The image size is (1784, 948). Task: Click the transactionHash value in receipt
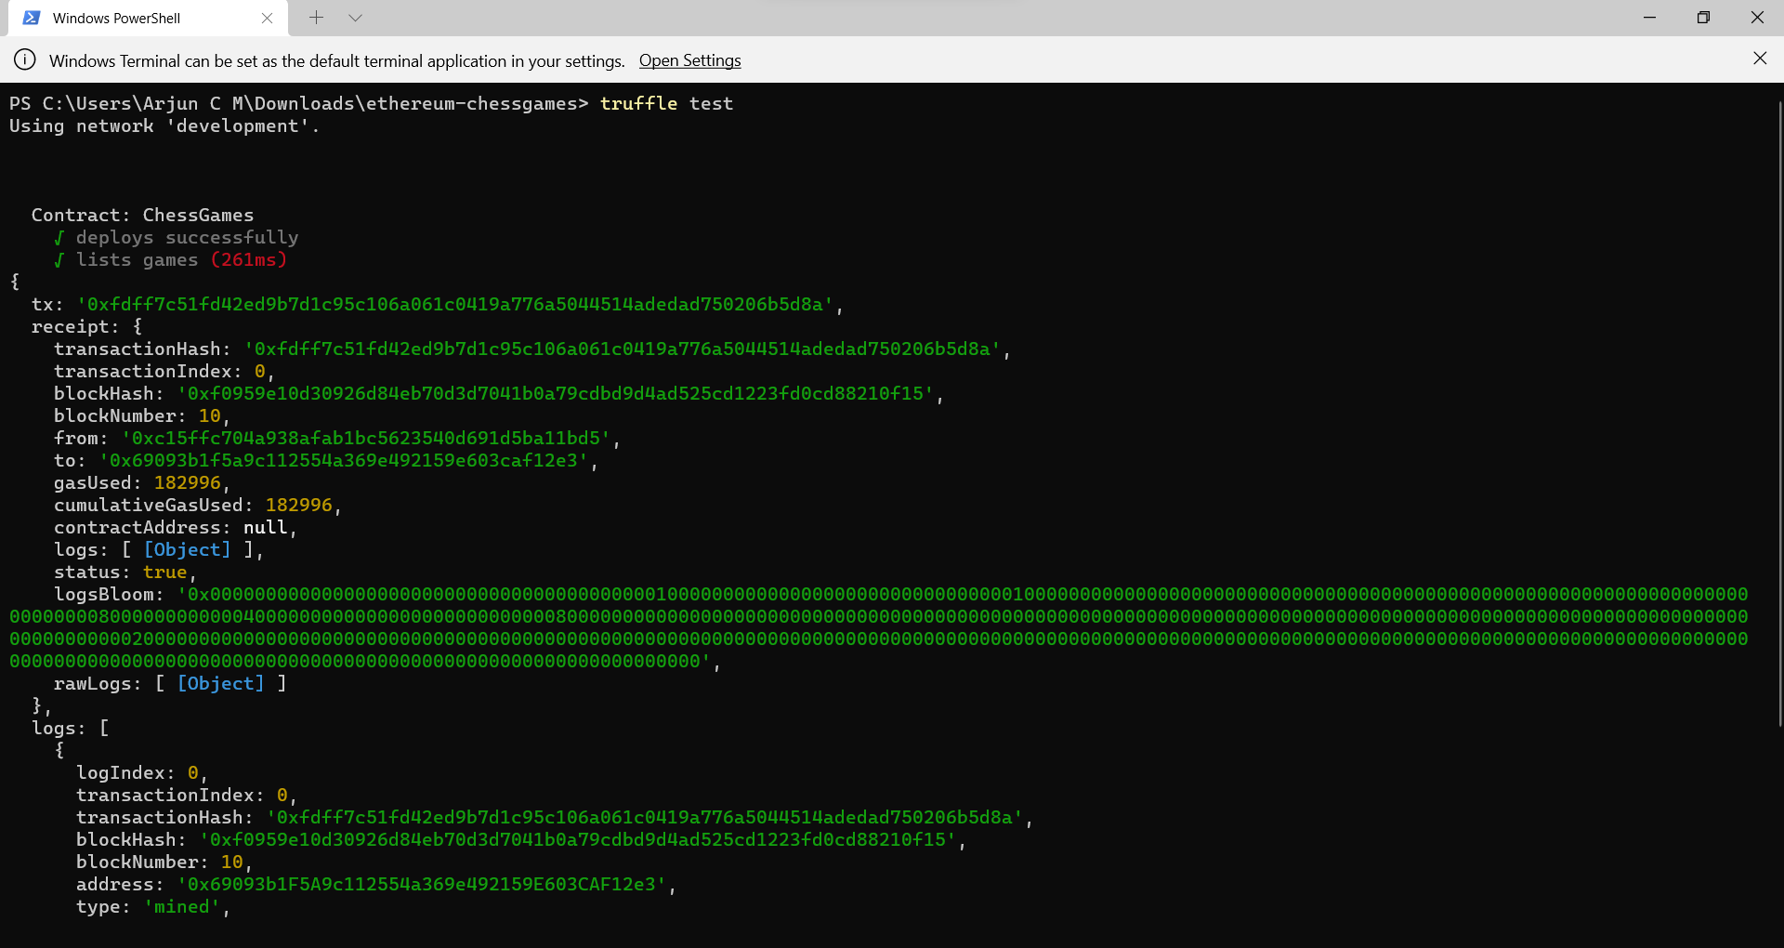click(x=623, y=349)
